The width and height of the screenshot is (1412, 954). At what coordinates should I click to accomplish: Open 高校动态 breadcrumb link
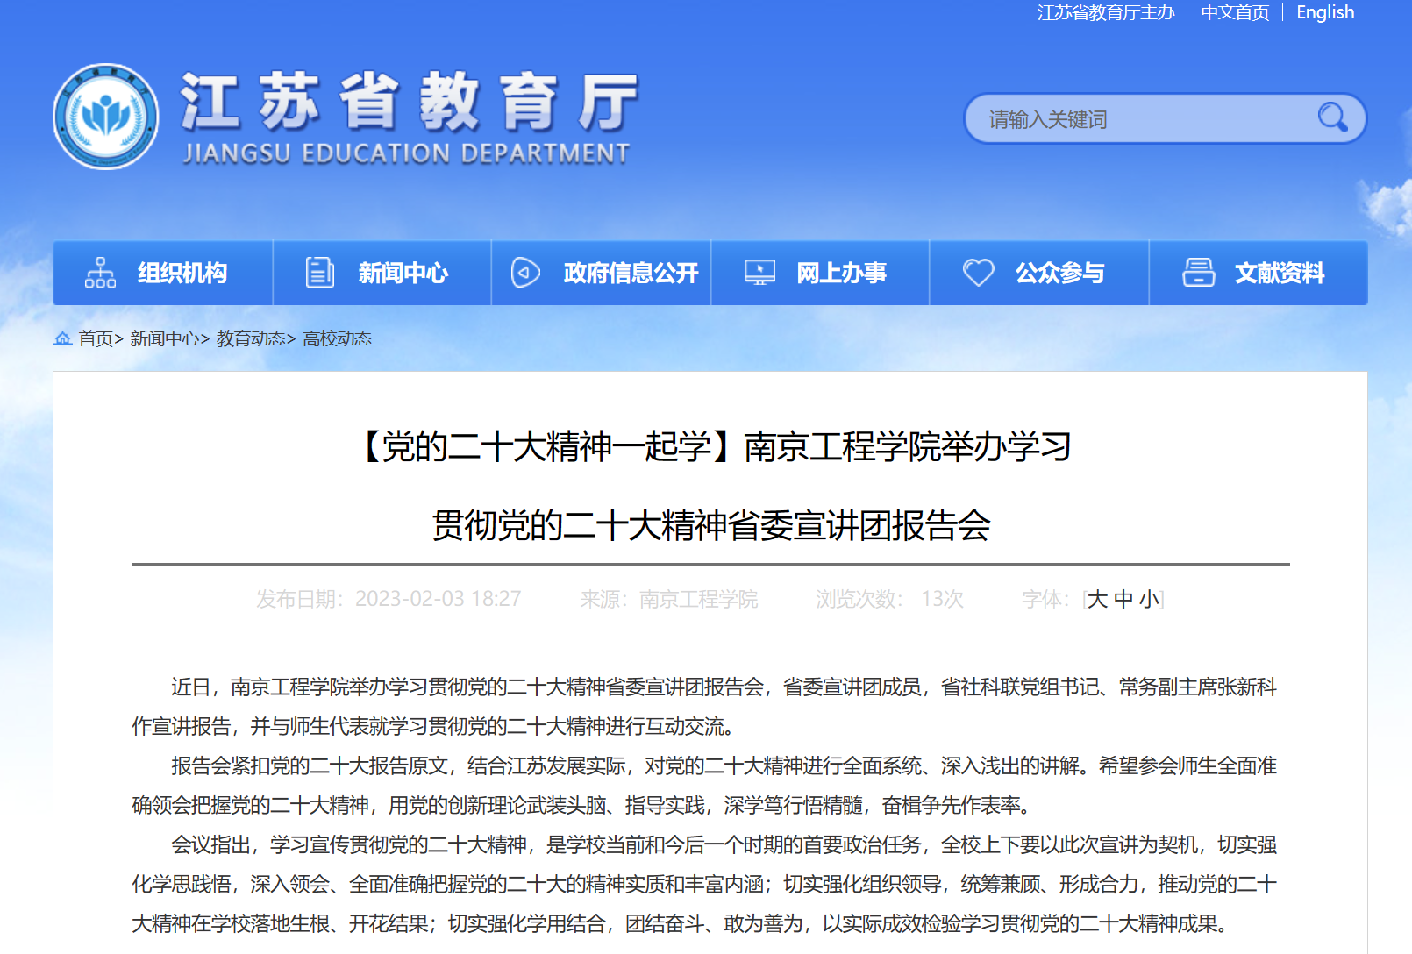click(x=337, y=338)
